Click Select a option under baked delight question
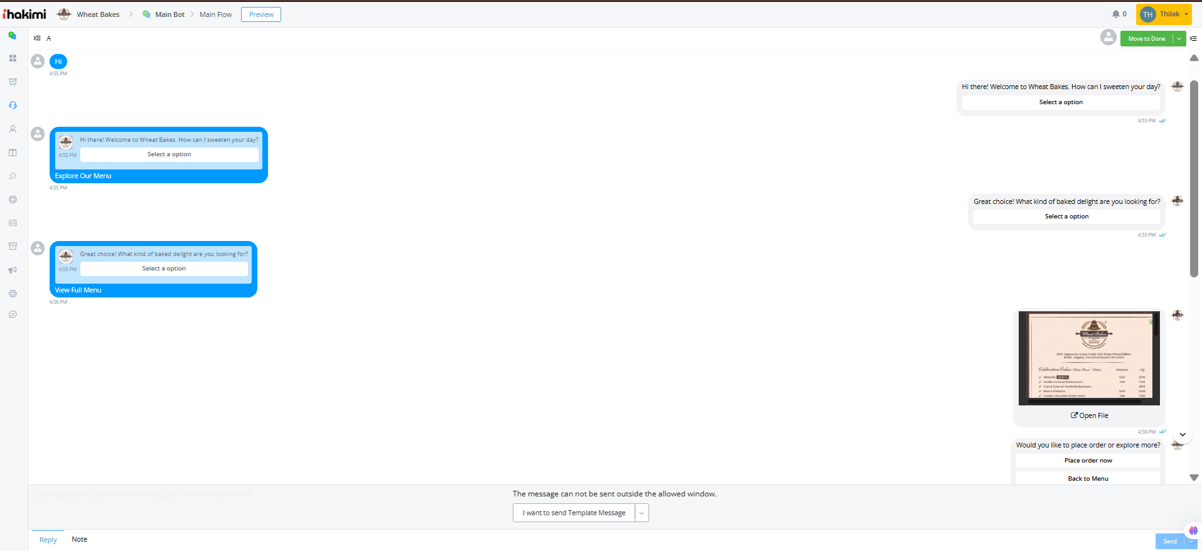Image resolution: width=1202 pixels, height=551 pixels. [x=1067, y=217]
